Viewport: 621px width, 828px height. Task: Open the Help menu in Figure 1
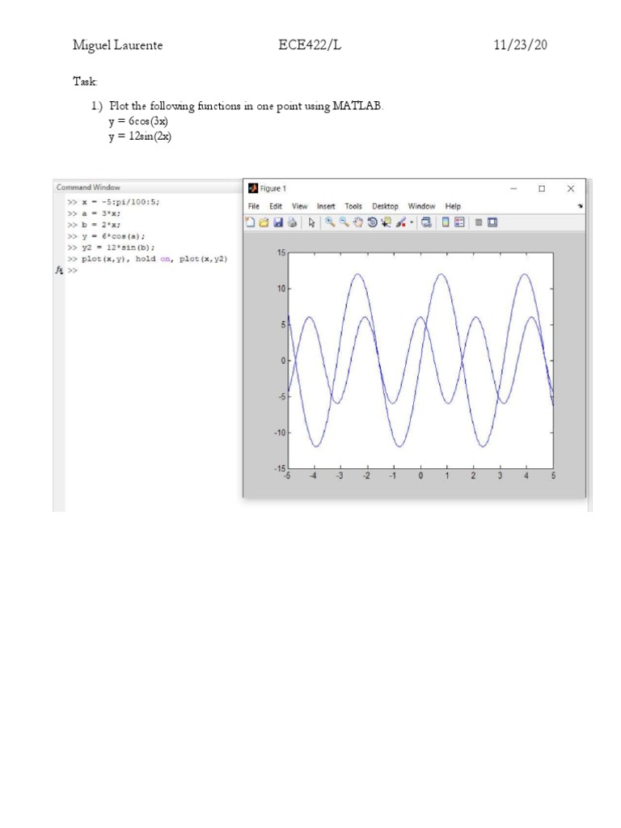(453, 206)
